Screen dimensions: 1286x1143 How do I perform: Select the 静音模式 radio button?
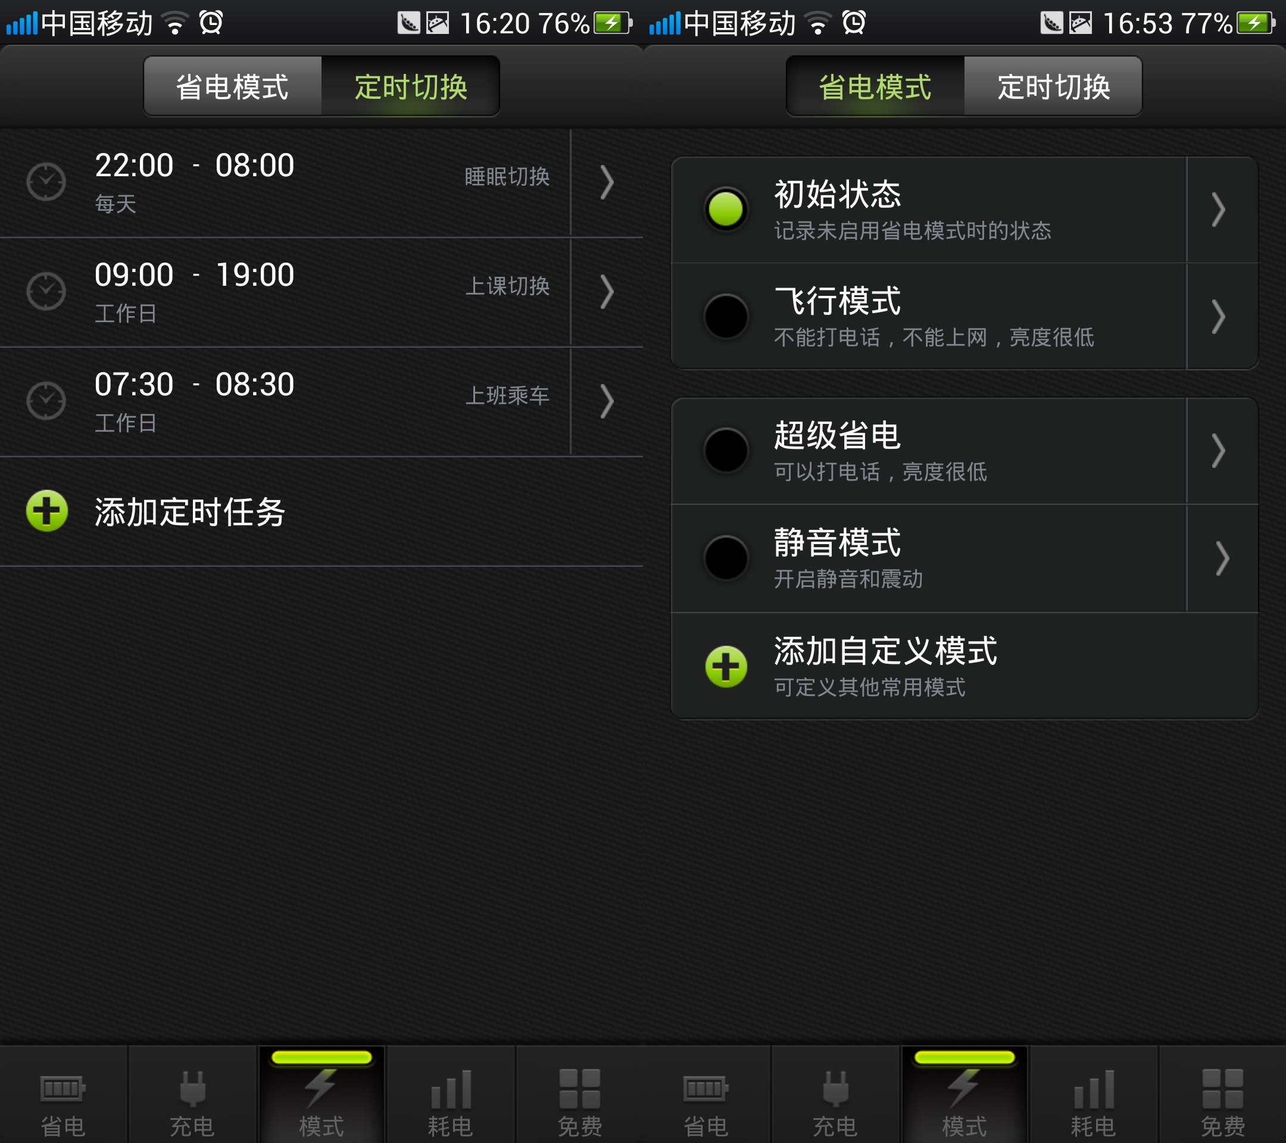pos(725,558)
